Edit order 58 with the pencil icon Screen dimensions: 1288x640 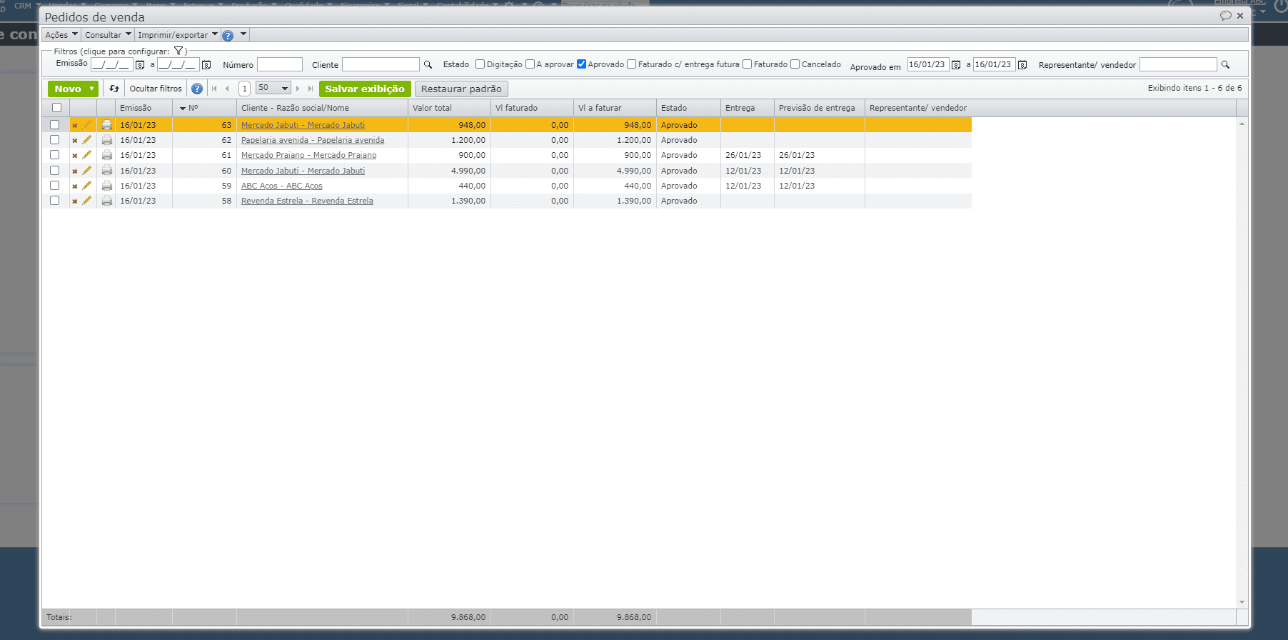point(87,201)
